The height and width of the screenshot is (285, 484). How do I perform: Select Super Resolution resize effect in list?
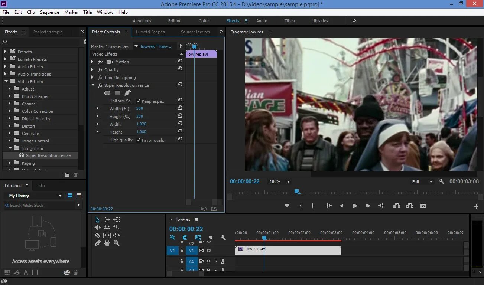48,155
